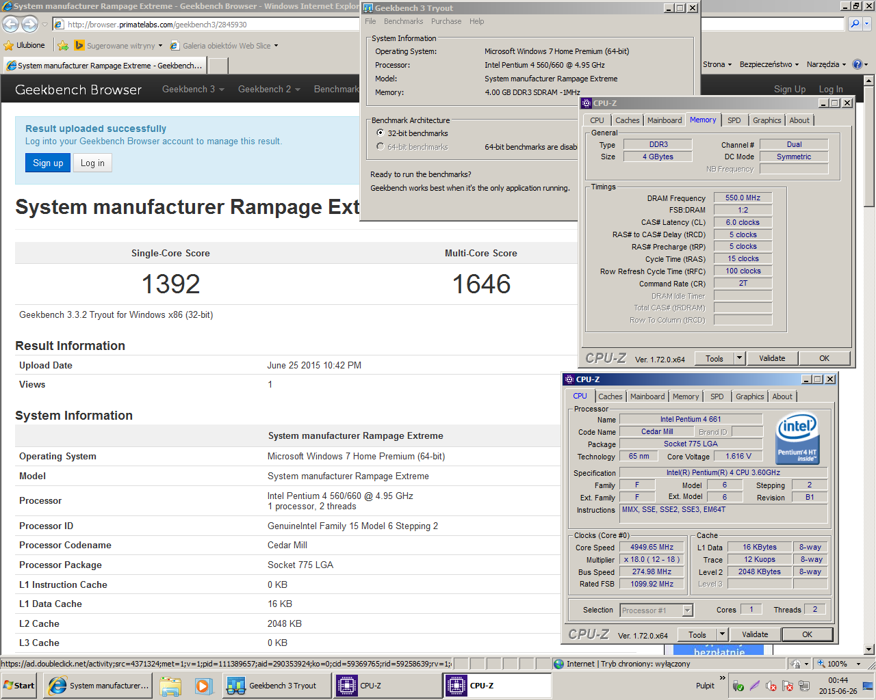Viewport: 876px width, 700px height.
Task: Open the Geekbench 3 navigation dropdown
Action: (193, 89)
